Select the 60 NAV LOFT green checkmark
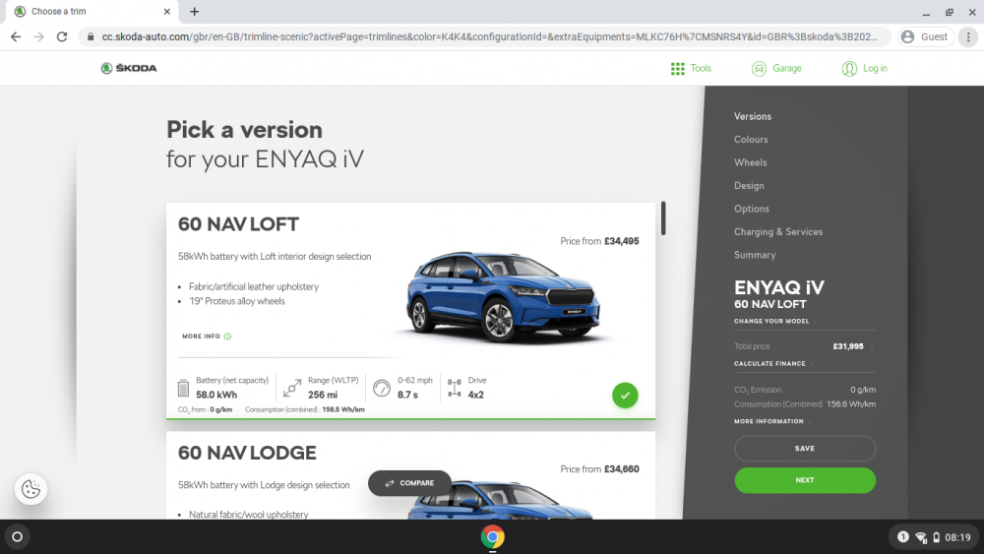 click(625, 396)
